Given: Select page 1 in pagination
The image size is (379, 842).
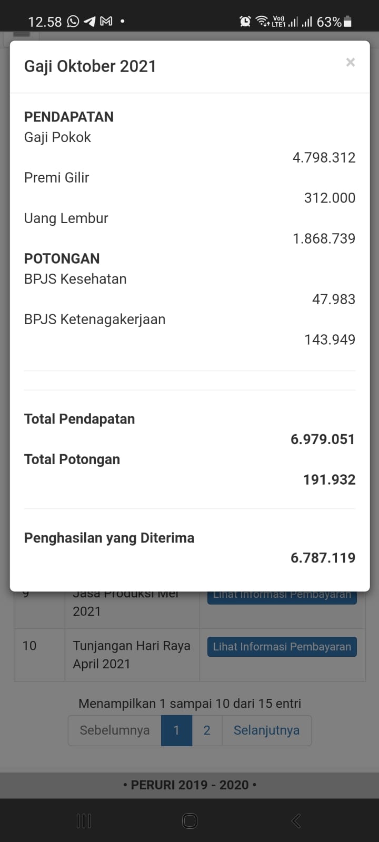Looking at the screenshot, I should [x=176, y=730].
